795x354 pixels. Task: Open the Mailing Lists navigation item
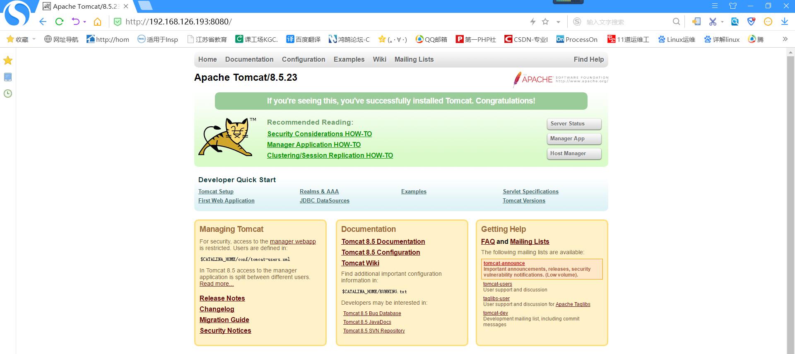click(414, 59)
